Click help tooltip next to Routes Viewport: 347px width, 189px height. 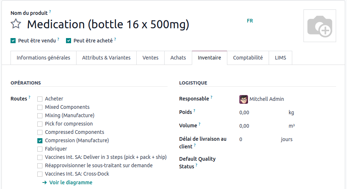(x=29, y=98)
